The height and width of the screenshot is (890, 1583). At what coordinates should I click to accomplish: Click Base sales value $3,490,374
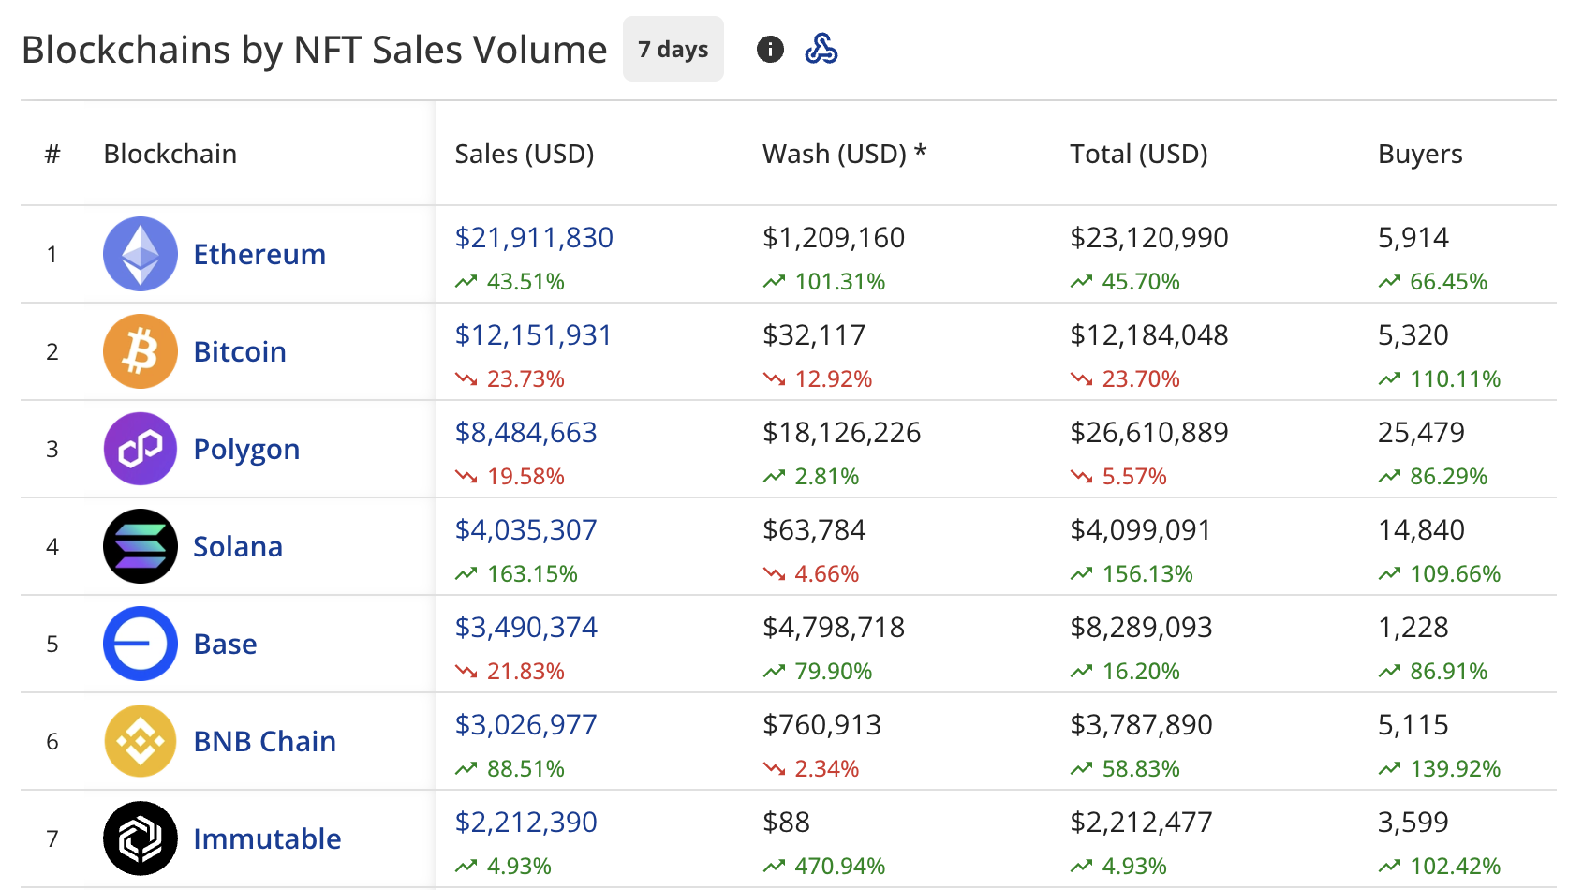[525, 628]
